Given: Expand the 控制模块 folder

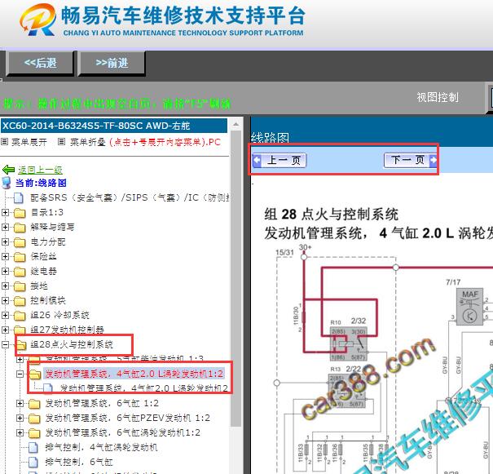Looking at the screenshot, I should (x=5, y=300).
